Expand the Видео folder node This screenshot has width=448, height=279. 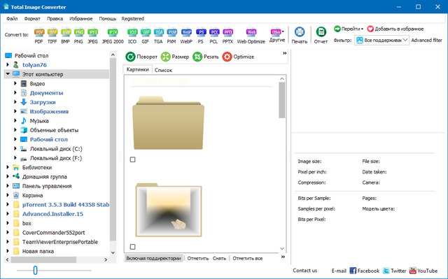[15, 83]
